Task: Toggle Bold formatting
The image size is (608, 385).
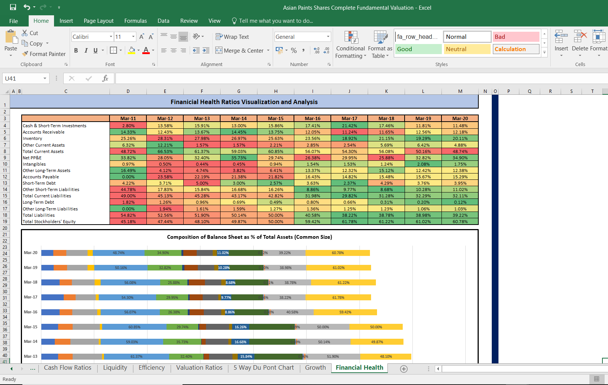Action: coord(76,50)
